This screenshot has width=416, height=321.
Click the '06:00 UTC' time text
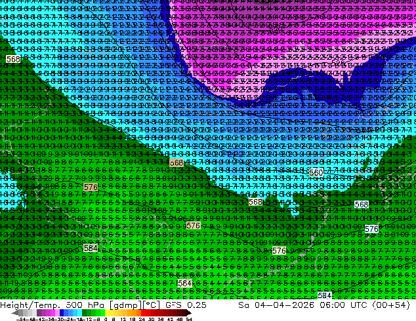pos(343,305)
